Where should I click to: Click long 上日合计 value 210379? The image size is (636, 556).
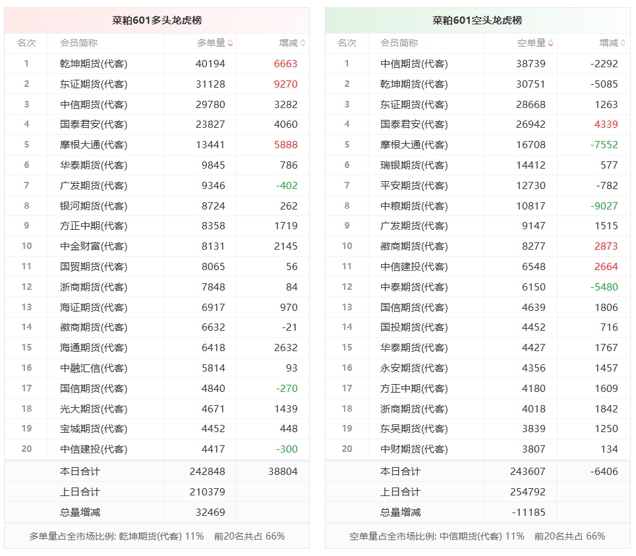pyautogui.click(x=207, y=491)
